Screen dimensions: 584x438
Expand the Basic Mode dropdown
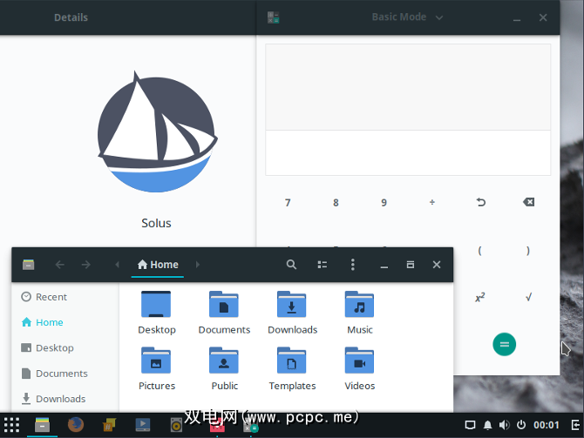pos(407,17)
